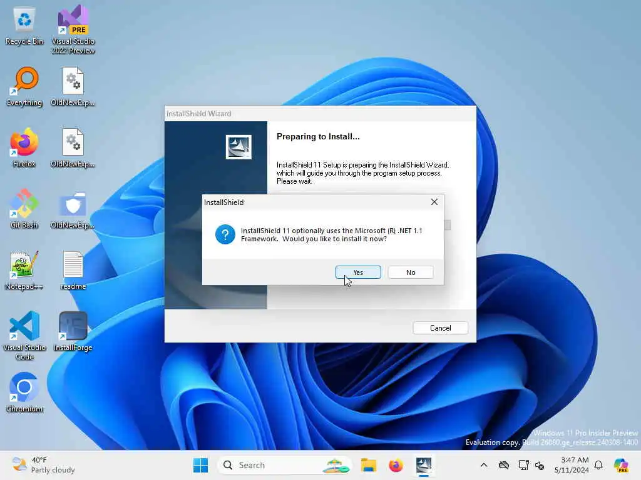Screen dimensions: 641x480
Task: Click the OneDrive cloud tray icon
Action: (504, 465)
